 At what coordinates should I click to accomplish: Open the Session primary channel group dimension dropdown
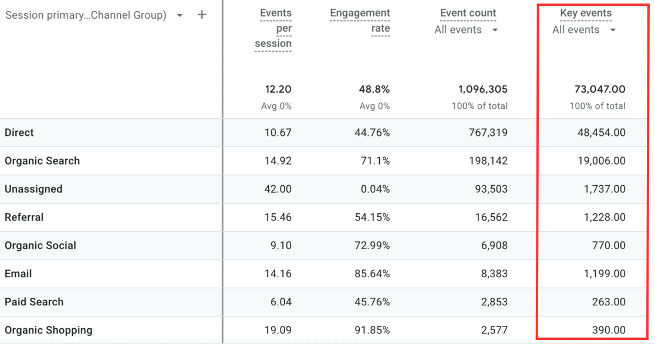tap(180, 15)
